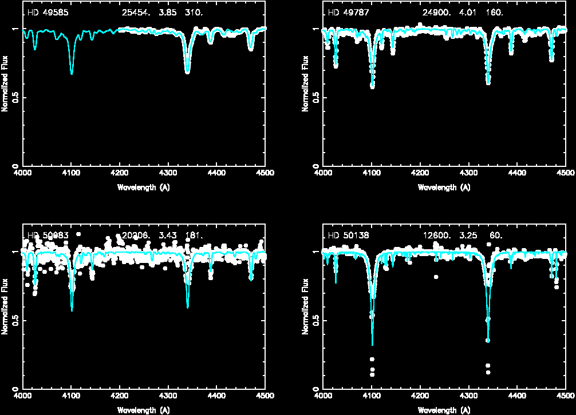Click the 4100 line minimum in HD 49585 plot

point(72,73)
